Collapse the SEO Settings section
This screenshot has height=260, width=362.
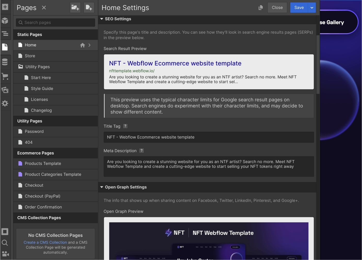pos(101,19)
